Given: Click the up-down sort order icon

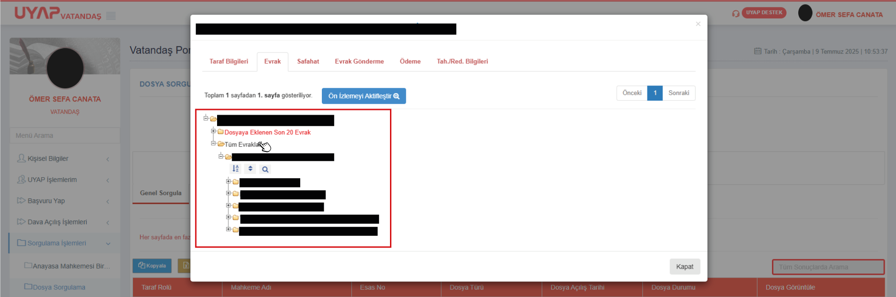Looking at the screenshot, I should pos(250,169).
